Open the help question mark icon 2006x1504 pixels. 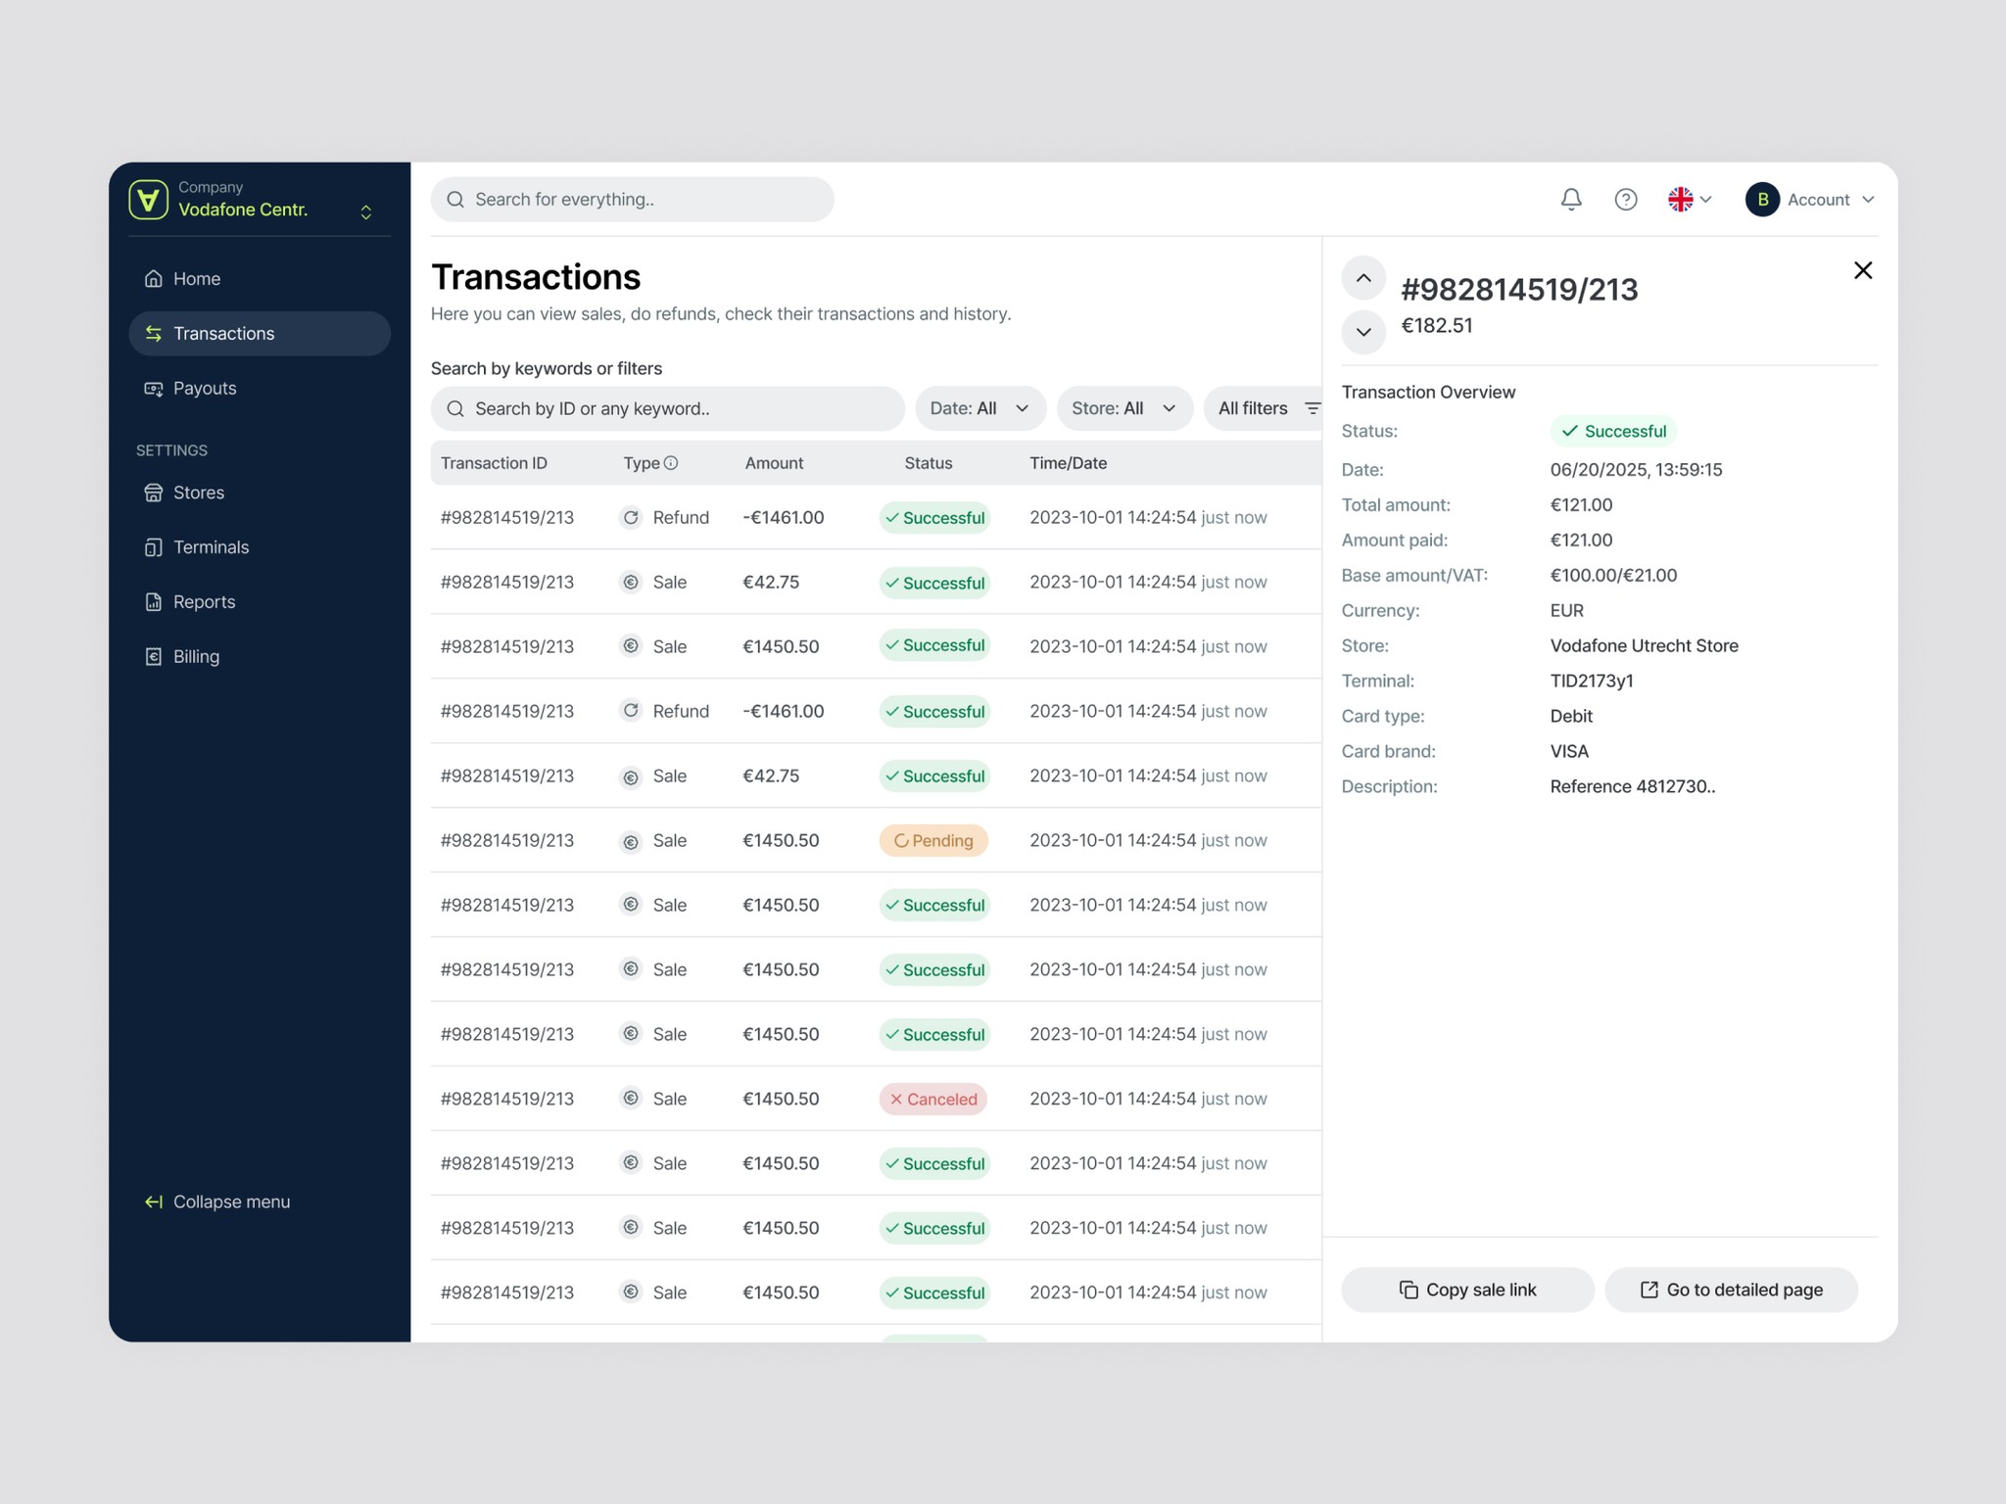point(1626,200)
